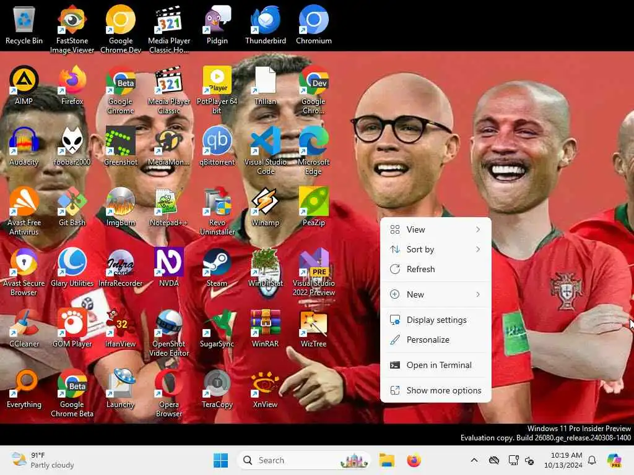Image resolution: width=634 pixels, height=475 pixels.
Task: Show hidden system tray icons chevron
Action: tap(474, 460)
